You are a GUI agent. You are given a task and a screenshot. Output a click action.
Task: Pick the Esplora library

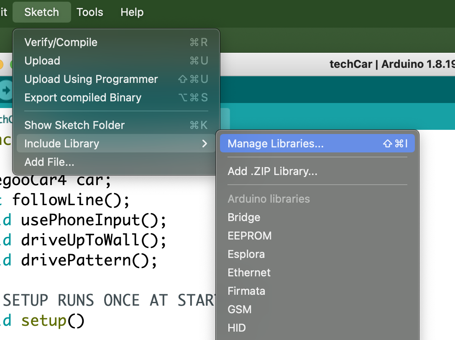(x=246, y=254)
